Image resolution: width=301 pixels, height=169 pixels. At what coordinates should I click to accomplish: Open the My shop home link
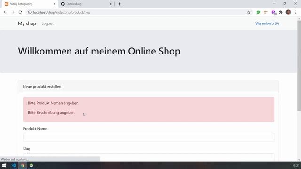(27, 23)
